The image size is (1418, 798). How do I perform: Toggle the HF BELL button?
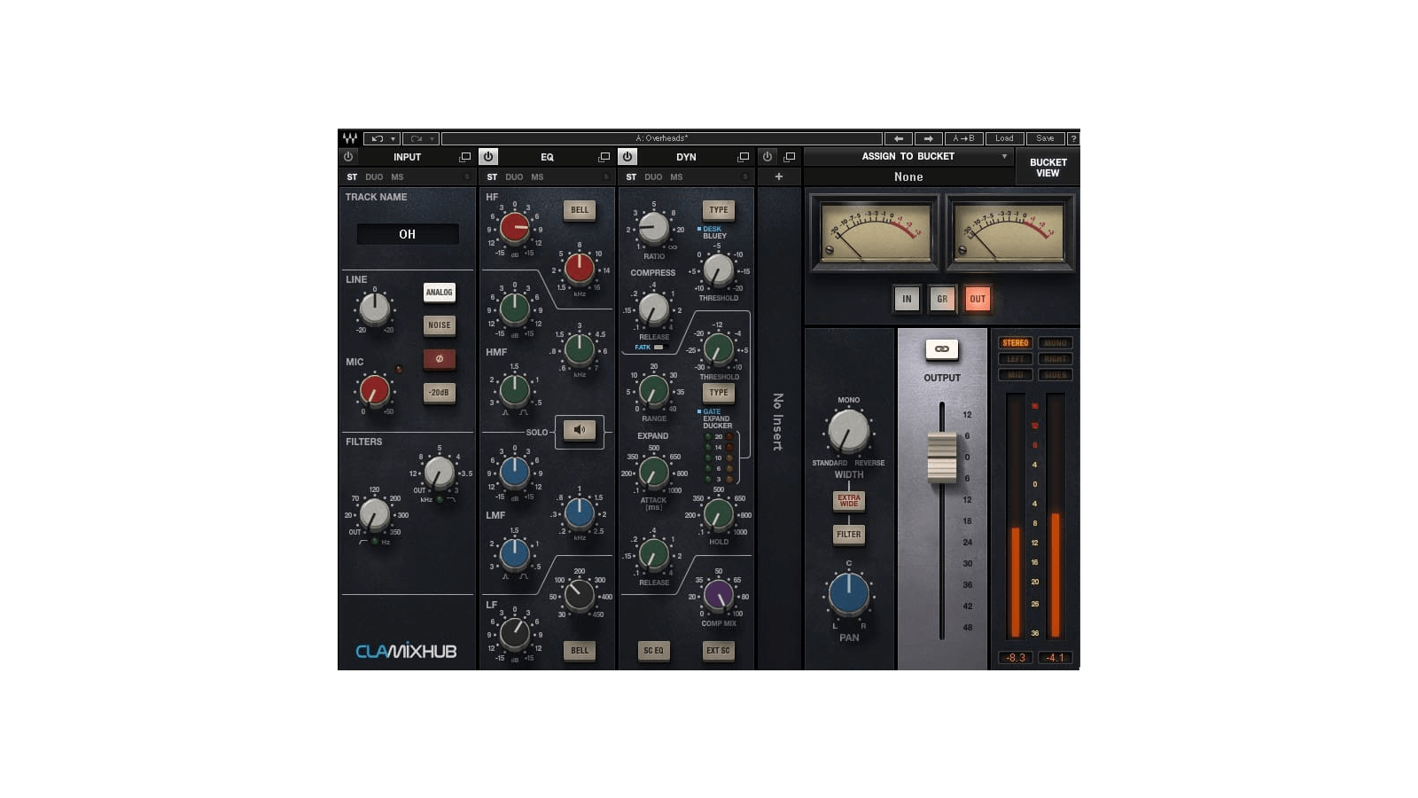click(580, 210)
